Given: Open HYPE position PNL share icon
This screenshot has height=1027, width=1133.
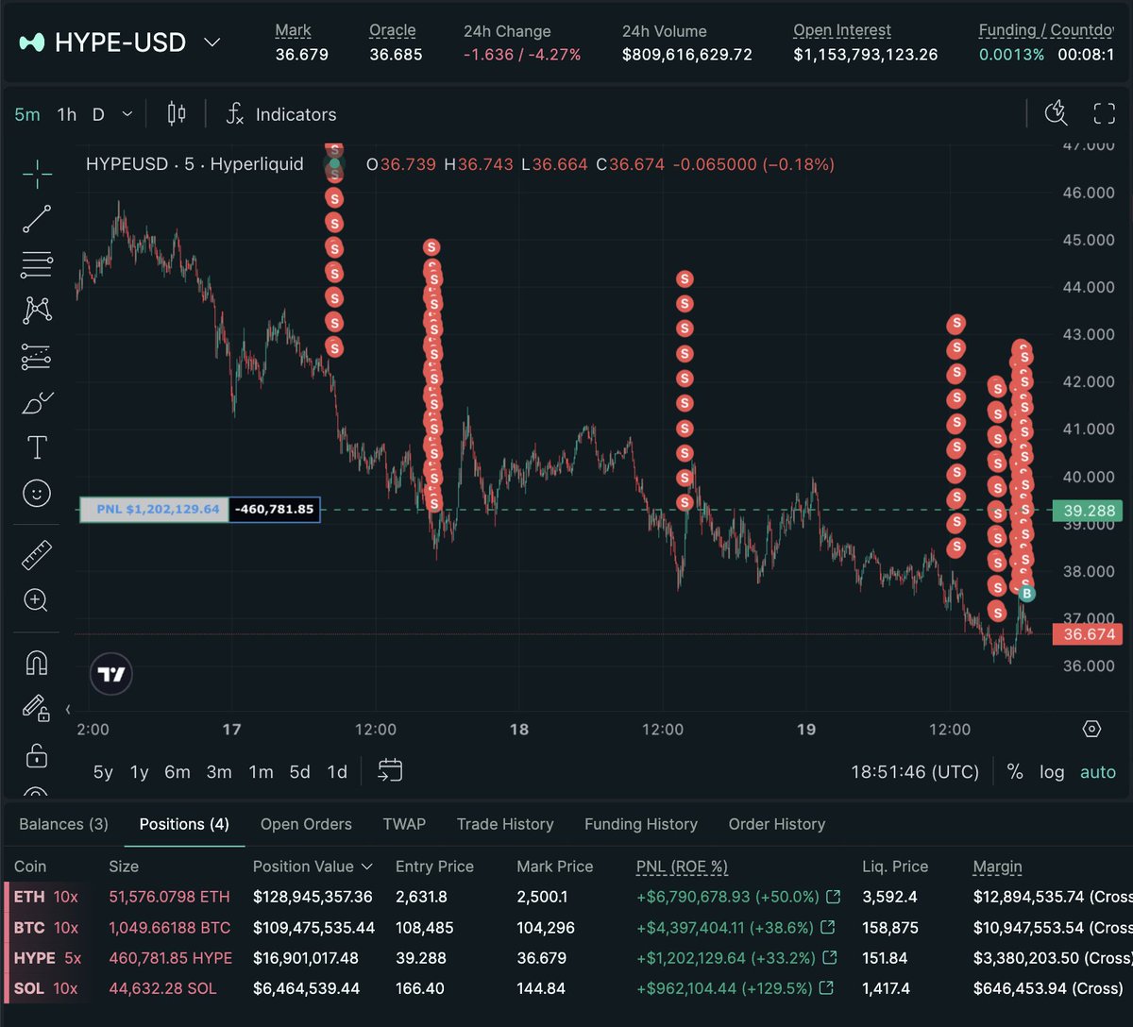Looking at the screenshot, I should pyautogui.click(x=830, y=958).
